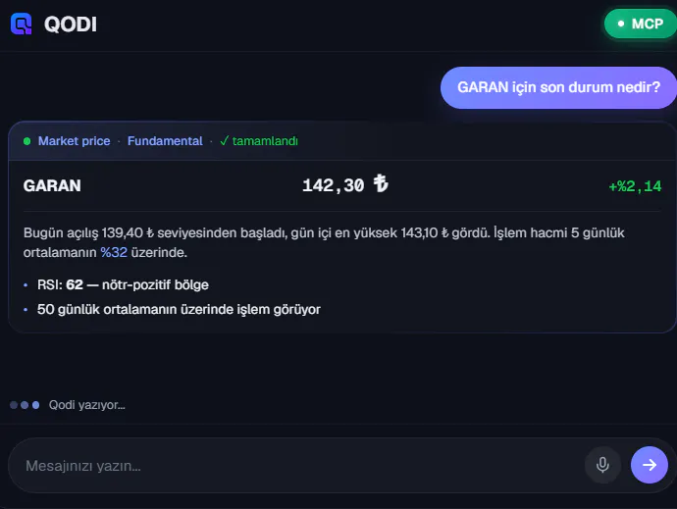Click the 'Bugün açılış 139,40' summary sentence
This screenshot has height=509, width=677.
tap(324, 242)
